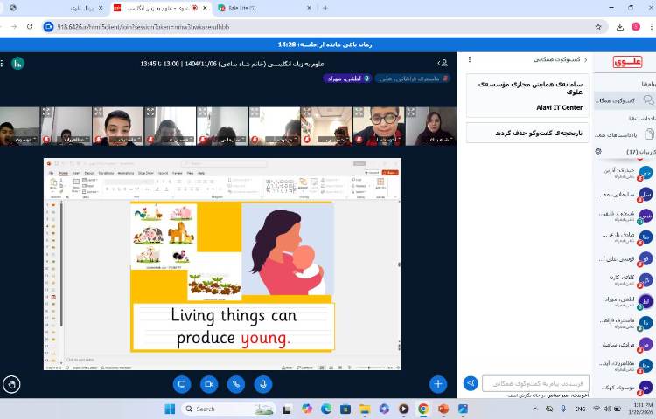Collapse the public chat panel chevron
The height and width of the screenshot is (419, 656).
(x=585, y=59)
